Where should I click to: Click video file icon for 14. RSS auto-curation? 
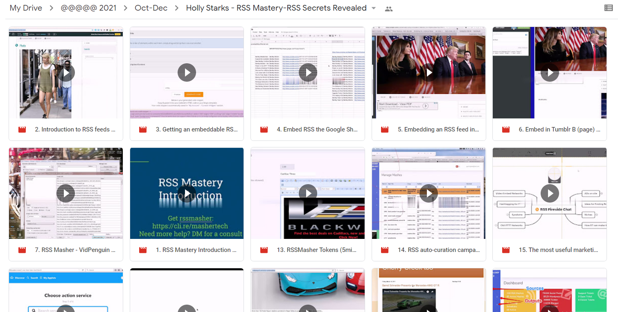385,250
